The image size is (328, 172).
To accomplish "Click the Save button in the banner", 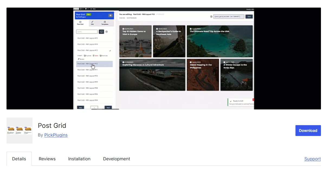I will [x=249, y=17].
